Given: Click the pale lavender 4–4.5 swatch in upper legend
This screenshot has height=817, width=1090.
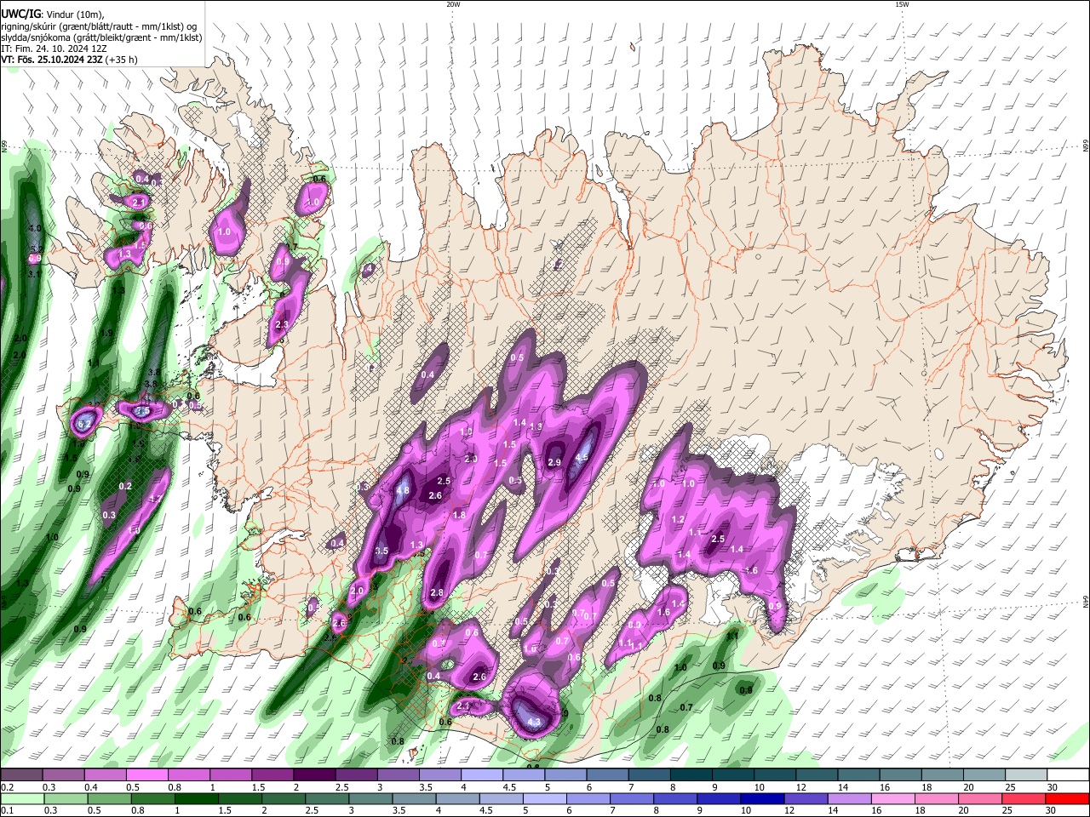Looking at the screenshot, I should click(481, 775).
